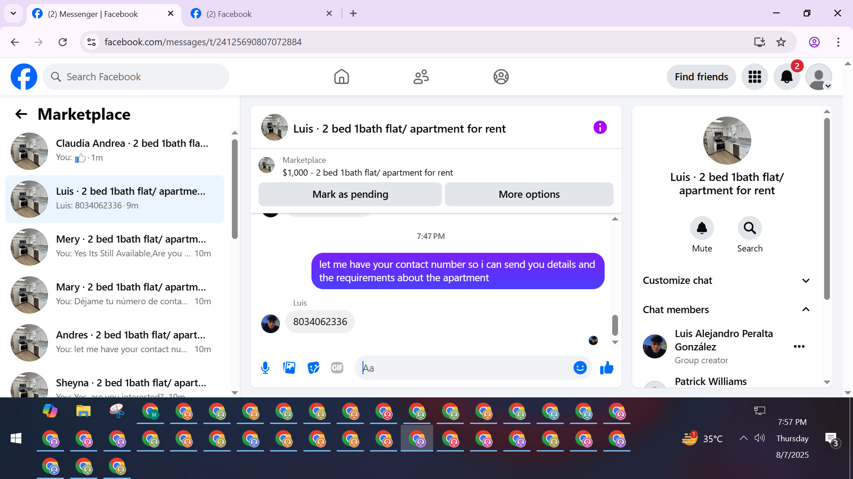Open Luis Alejandro Peralta González profile picture
The width and height of the screenshot is (853, 479).
click(655, 346)
